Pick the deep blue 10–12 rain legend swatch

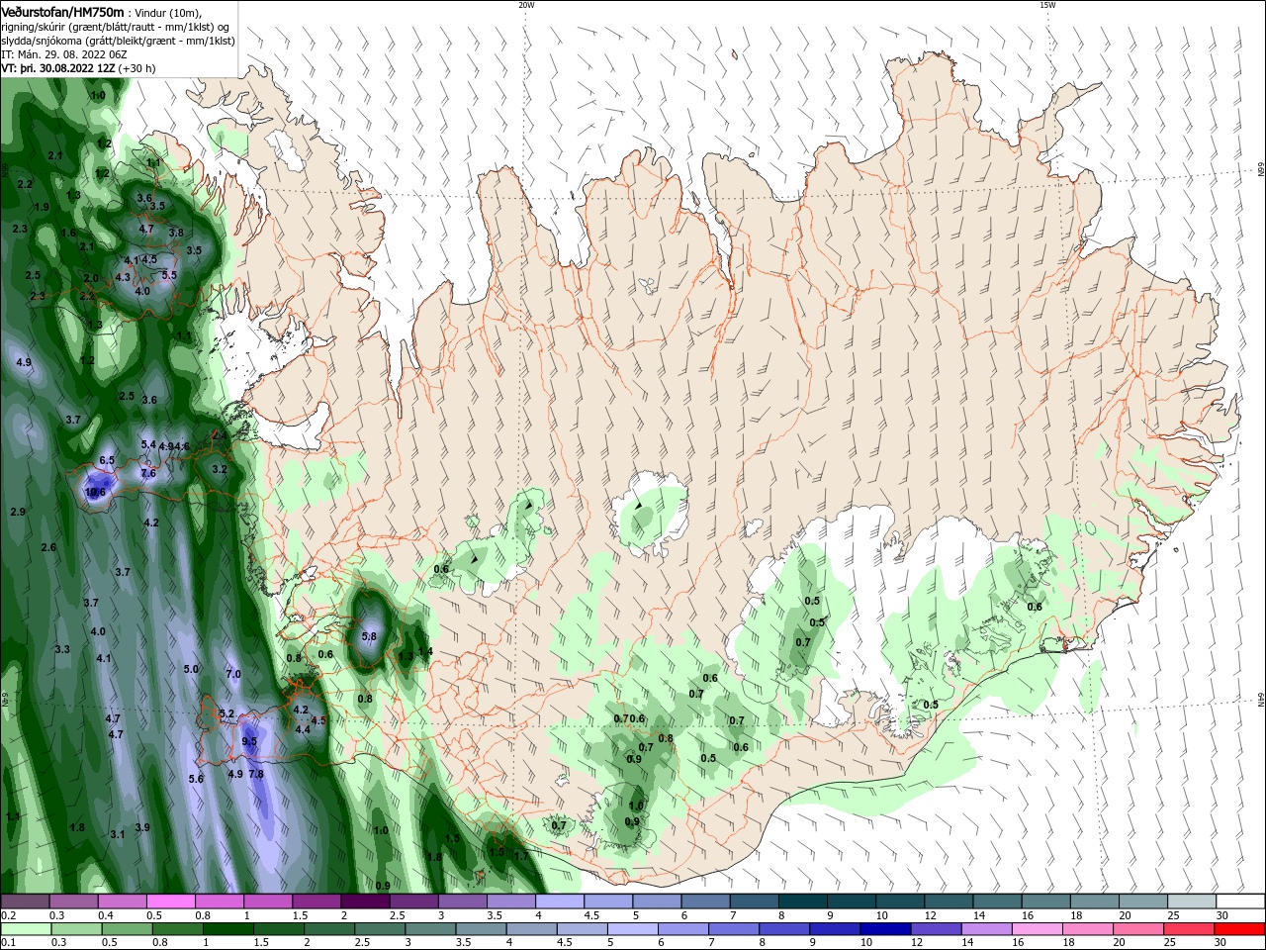(886, 929)
